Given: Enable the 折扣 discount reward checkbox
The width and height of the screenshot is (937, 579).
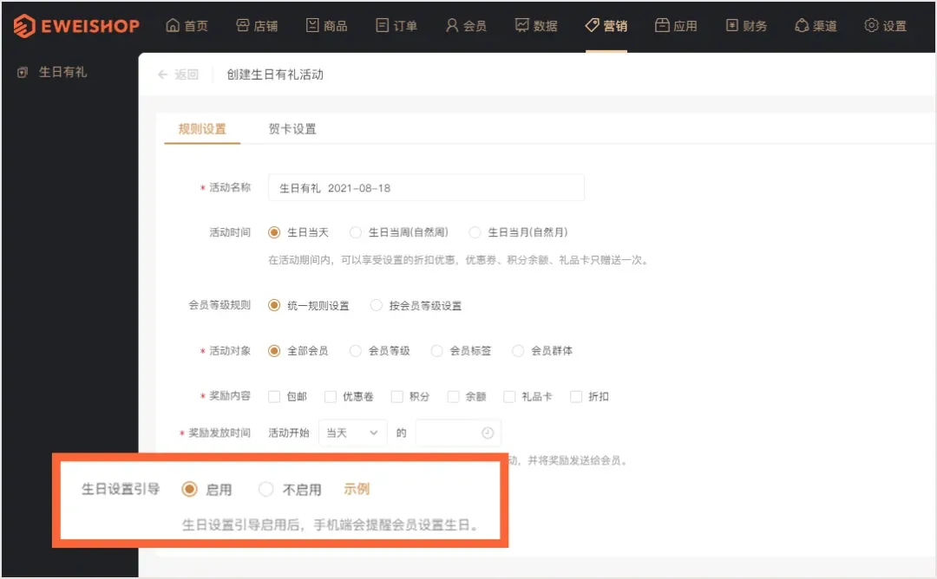Looking at the screenshot, I should pyautogui.click(x=576, y=396).
